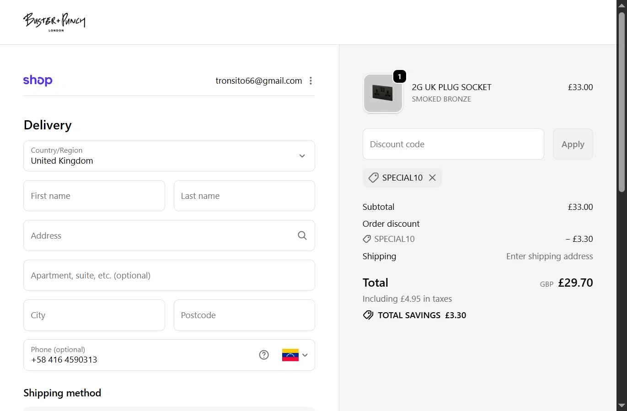This screenshot has width=627, height=411.
Task: Open account options three-dot menu
Action: pos(311,81)
